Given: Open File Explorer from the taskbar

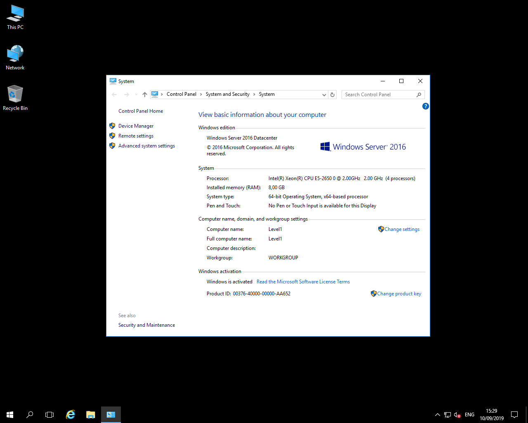Looking at the screenshot, I should point(90,414).
